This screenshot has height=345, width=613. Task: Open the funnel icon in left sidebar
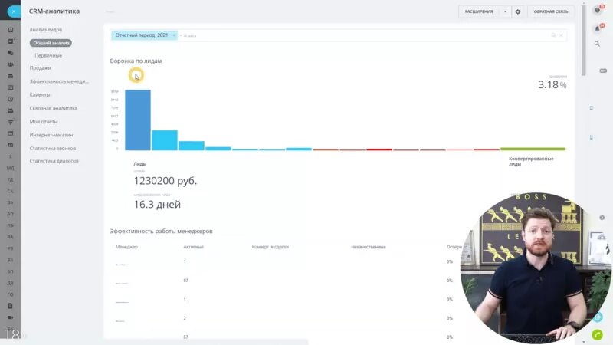[11, 122]
